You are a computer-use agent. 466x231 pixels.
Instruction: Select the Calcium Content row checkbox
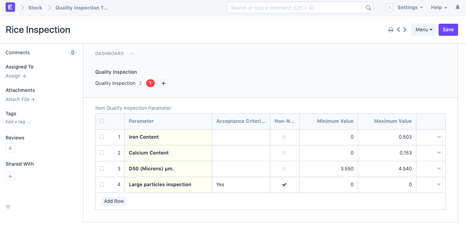point(102,153)
